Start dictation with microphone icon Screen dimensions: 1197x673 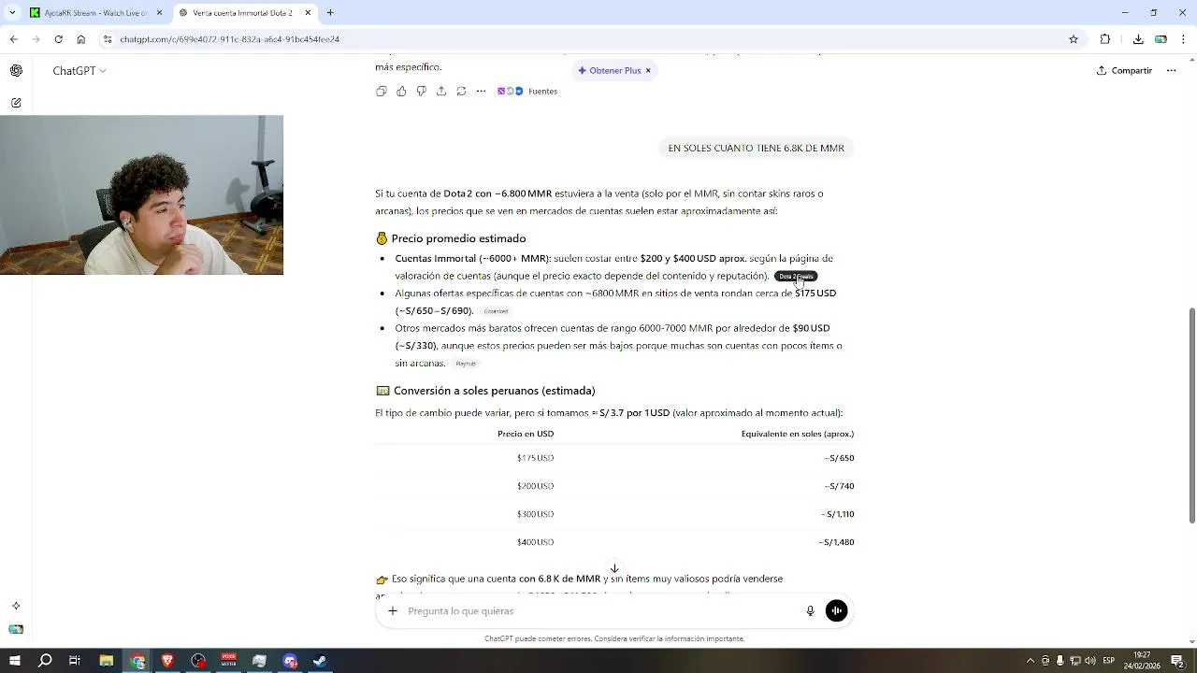pos(811,610)
